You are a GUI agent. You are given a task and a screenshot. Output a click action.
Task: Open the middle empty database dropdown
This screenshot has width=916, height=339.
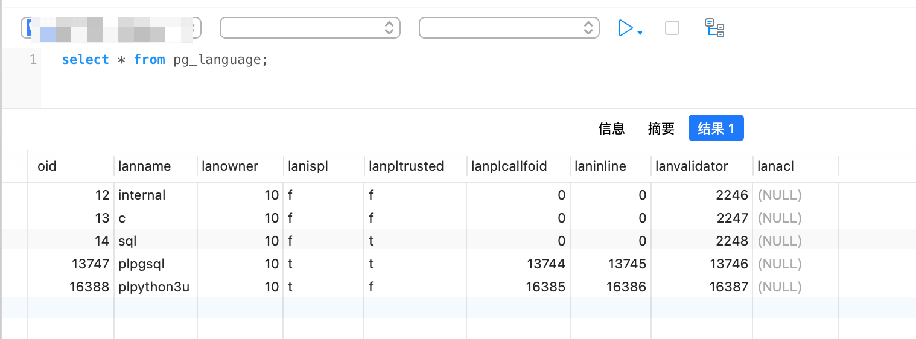(x=310, y=28)
